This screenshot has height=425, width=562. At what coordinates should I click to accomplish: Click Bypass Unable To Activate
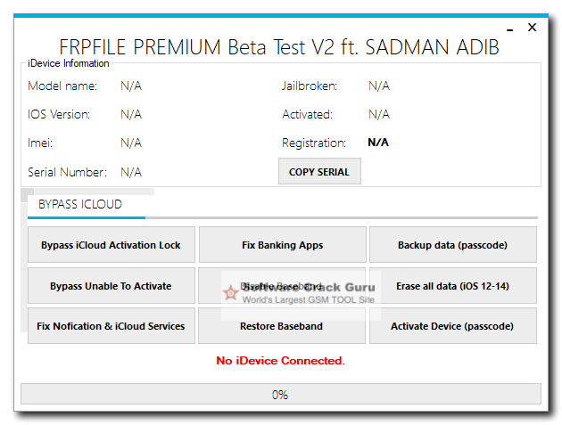(x=111, y=286)
